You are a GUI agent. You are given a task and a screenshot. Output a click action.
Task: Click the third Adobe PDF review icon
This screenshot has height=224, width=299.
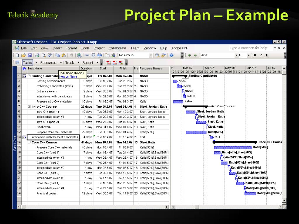tap(121, 62)
